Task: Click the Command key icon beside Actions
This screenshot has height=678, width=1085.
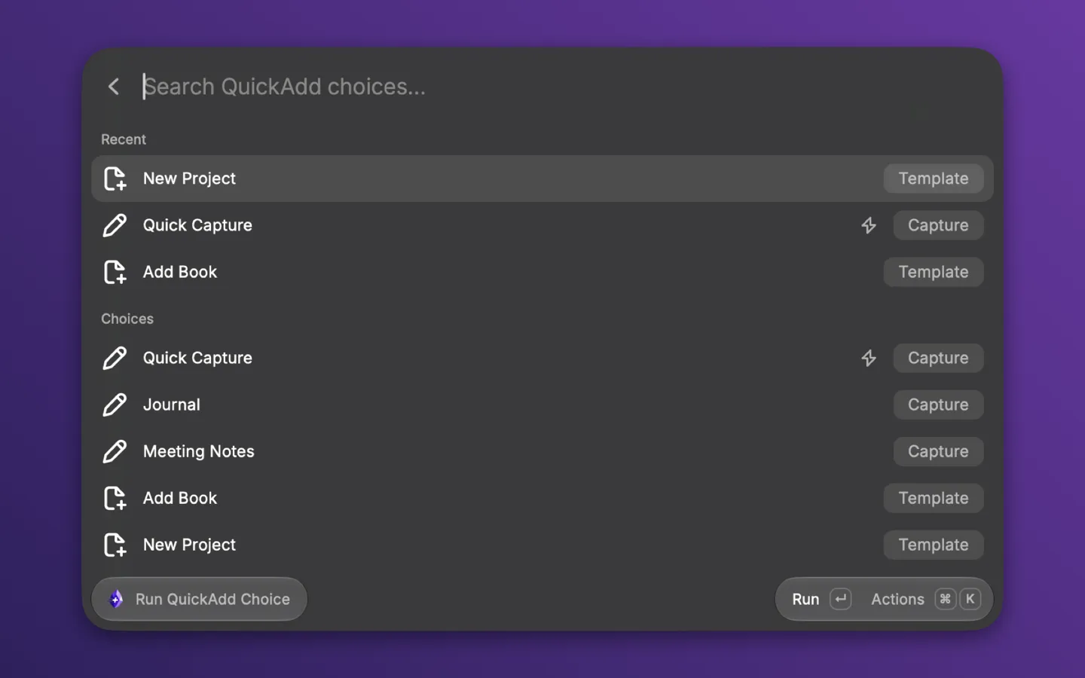Action: pos(945,599)
